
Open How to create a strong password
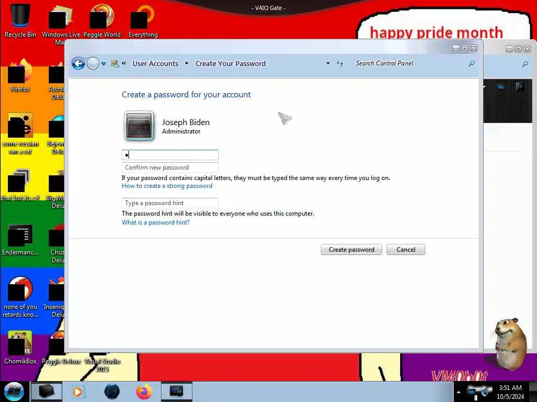tap(167, 186)
